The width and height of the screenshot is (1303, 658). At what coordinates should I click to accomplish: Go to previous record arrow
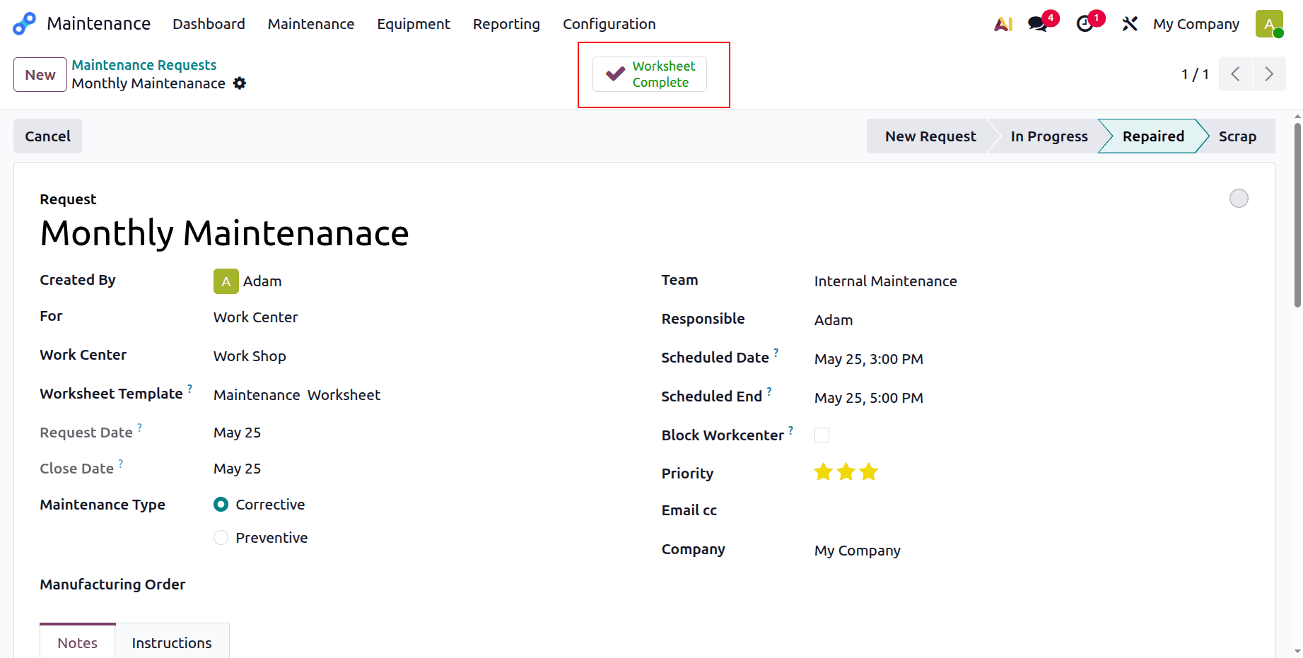1235,74
